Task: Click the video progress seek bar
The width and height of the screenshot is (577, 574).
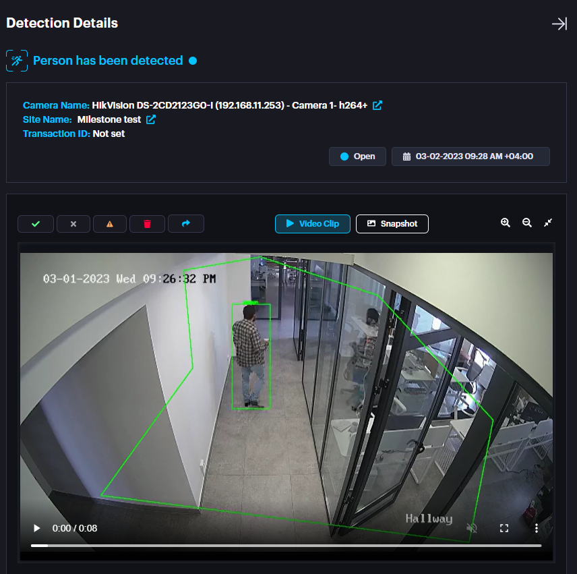Action: (286, 545)
